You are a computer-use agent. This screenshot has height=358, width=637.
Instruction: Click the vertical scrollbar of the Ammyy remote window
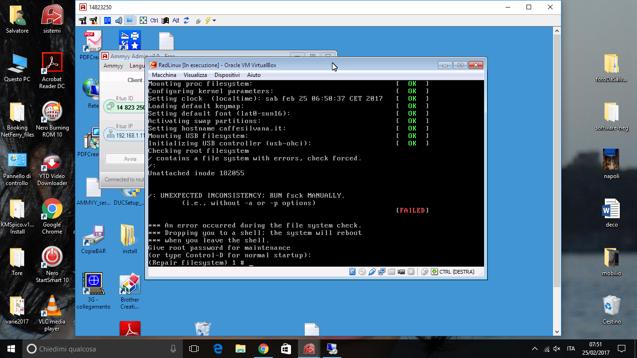pos(557,181)
